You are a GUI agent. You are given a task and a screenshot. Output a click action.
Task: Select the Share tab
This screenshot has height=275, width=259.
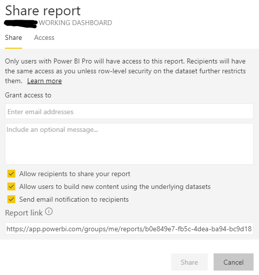point(13,37)
